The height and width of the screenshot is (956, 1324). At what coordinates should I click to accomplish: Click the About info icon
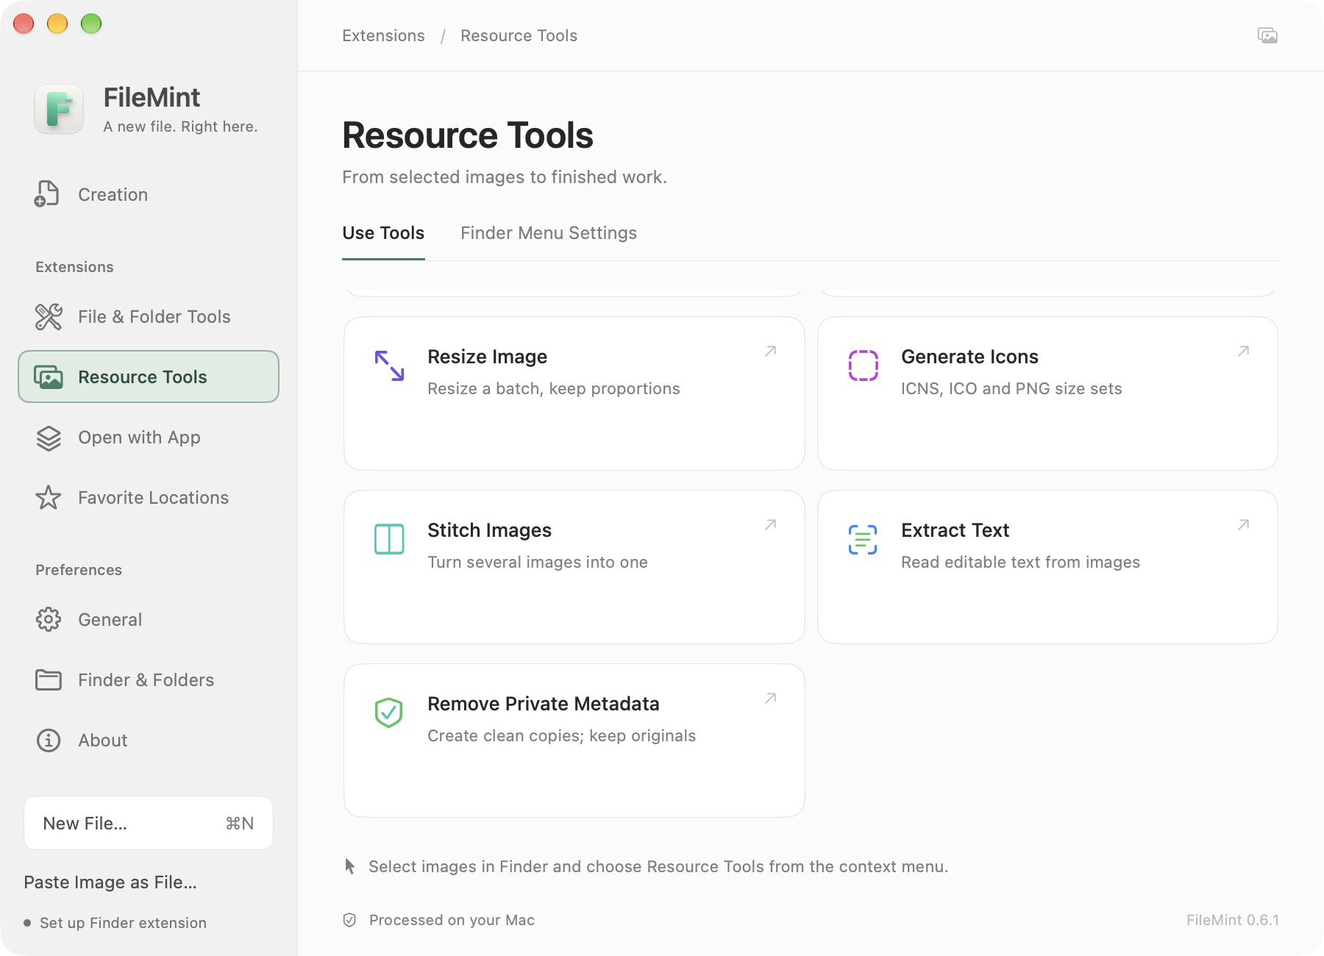(49, 741)
